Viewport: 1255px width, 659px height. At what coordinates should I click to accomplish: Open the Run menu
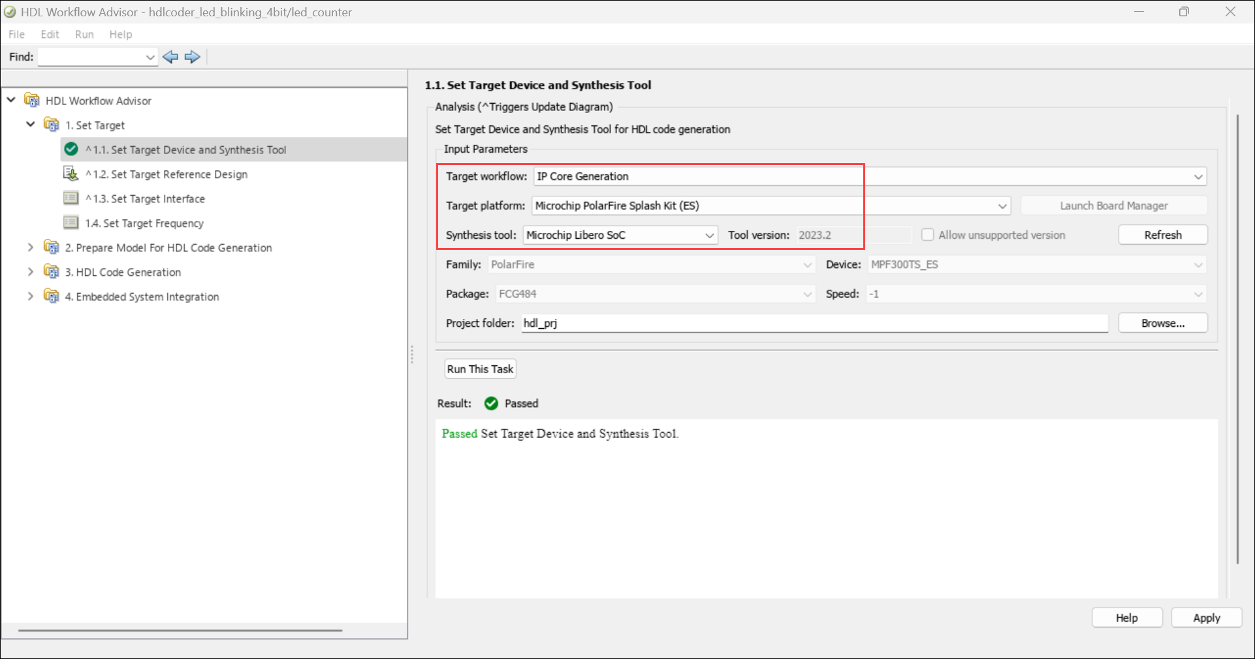coord(84,35)
